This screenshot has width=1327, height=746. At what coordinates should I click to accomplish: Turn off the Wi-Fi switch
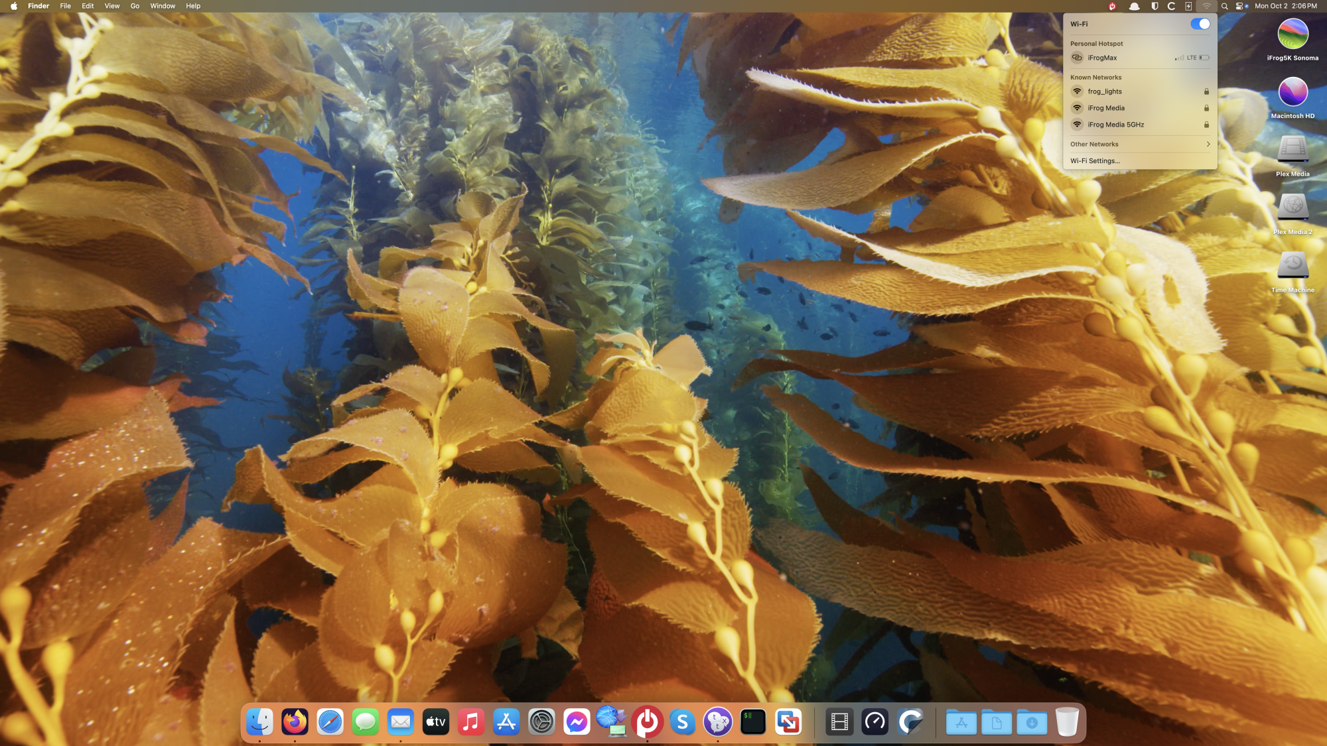1200,24
